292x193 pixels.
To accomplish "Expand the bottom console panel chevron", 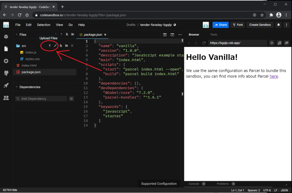I will pos(286,184).
